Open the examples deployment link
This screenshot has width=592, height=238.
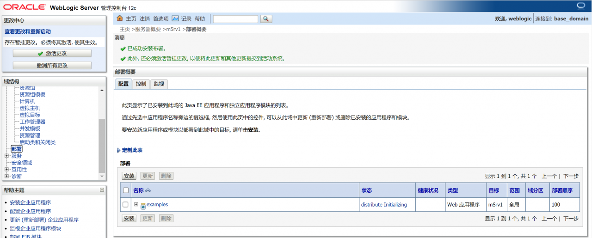(157, 204)
